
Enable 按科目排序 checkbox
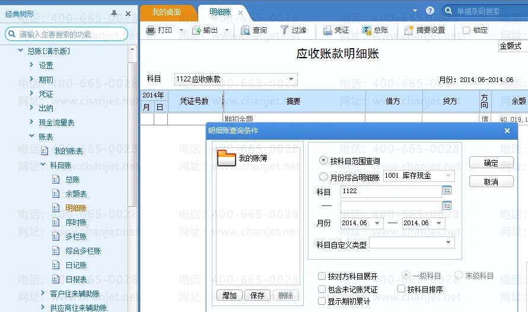click(x=401, y=289)
